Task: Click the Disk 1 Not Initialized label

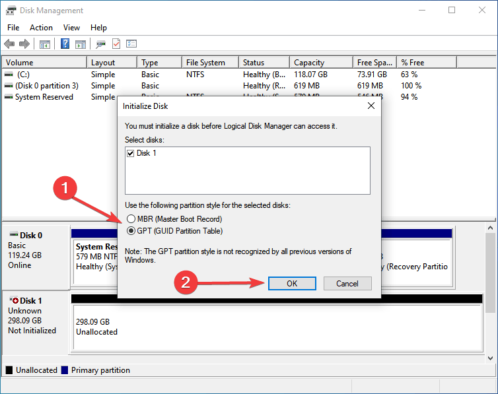Action: [32, 331]
